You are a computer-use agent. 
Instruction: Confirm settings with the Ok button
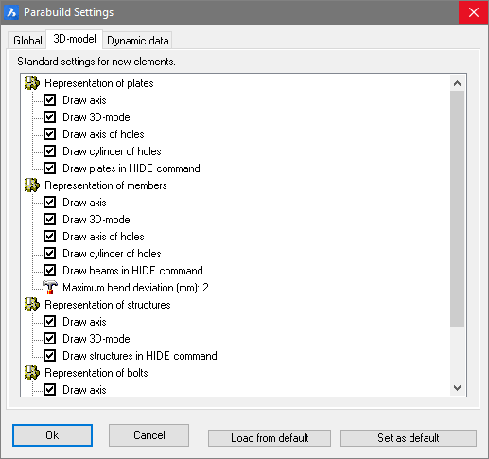tap(52, 435)
